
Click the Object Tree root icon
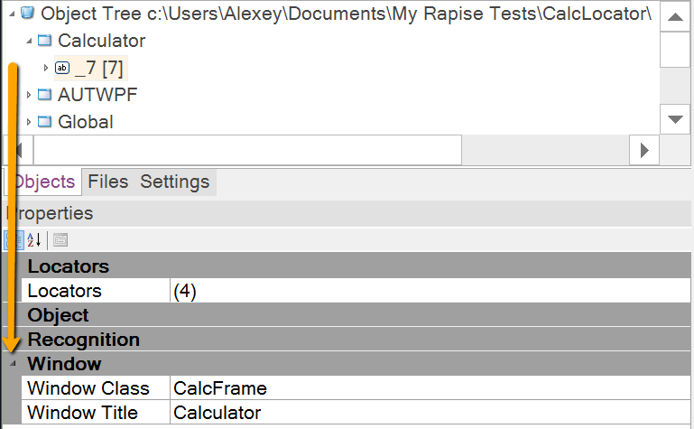pyautogui.click(x=27, y=14)
